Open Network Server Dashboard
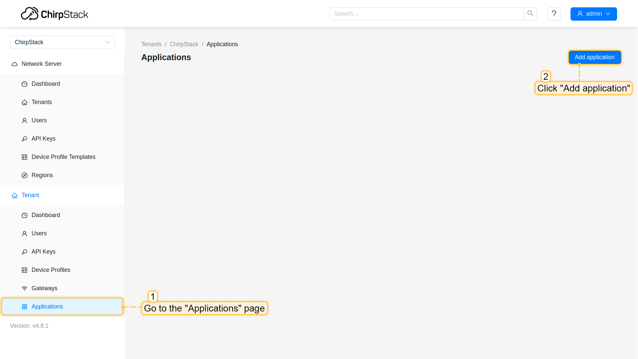Screen dimensions: 638x359 coord(46,84)
